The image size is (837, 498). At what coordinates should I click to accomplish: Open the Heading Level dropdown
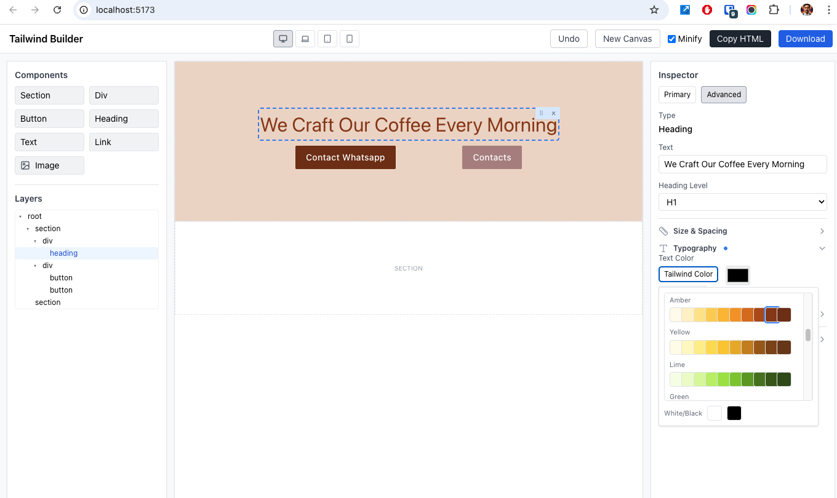[x=743, y=202]
